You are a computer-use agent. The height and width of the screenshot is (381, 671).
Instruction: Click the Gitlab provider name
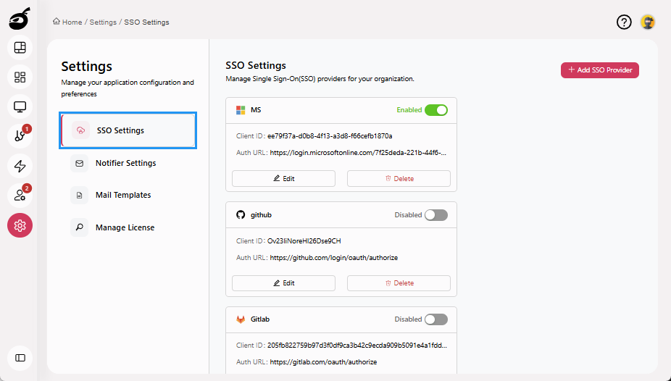259,319
